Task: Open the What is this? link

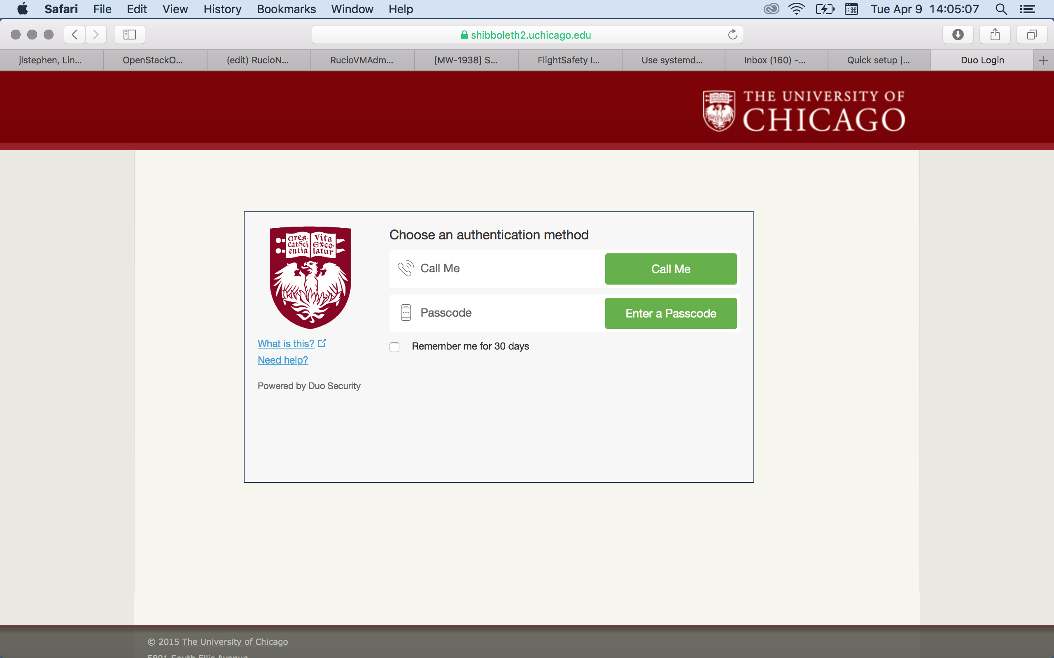Action: pyautogui.click(x=286, y=343)
